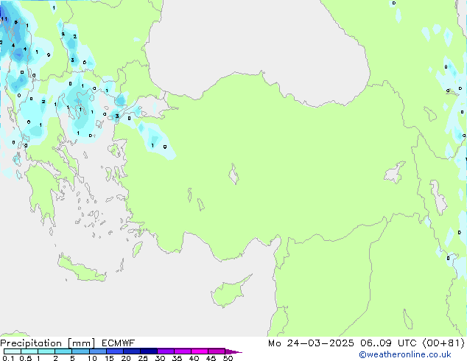Click the '(00+81)' forecast offset text

click(443, 343)
